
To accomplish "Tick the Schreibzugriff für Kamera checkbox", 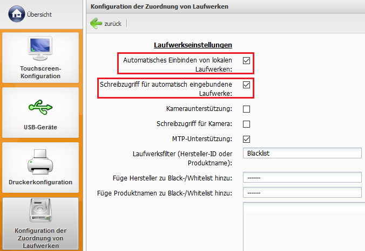I will click(246, 124).
